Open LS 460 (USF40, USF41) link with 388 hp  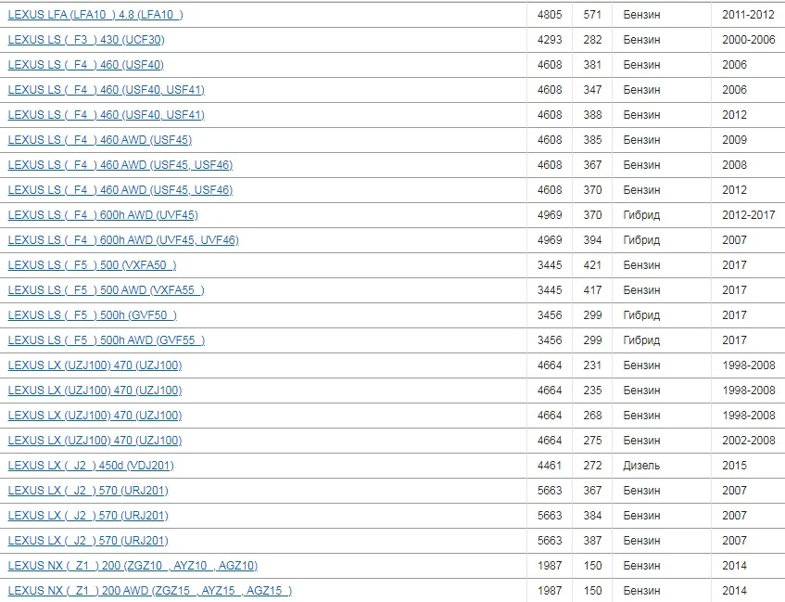(x=107, y=115)
